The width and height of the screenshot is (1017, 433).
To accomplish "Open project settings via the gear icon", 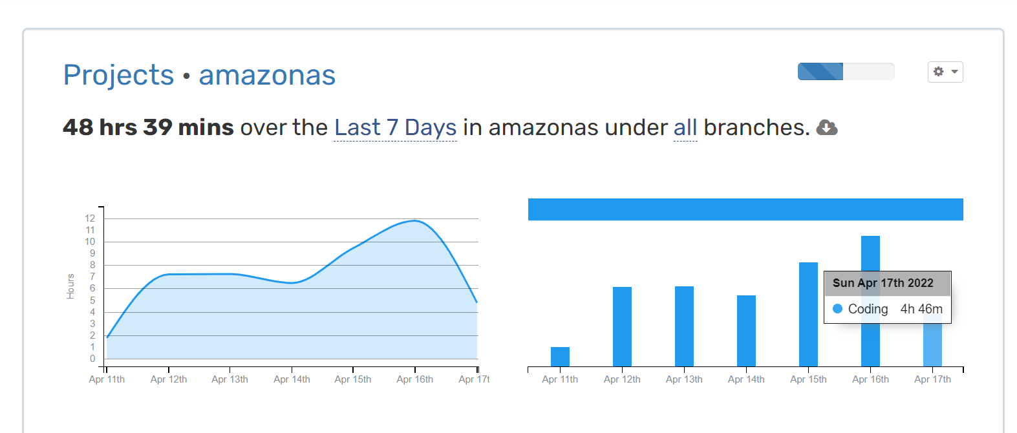I will click(939, 72).
